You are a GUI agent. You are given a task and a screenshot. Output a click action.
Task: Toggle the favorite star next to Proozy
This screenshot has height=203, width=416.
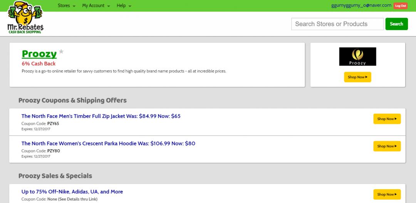[61, 51]
